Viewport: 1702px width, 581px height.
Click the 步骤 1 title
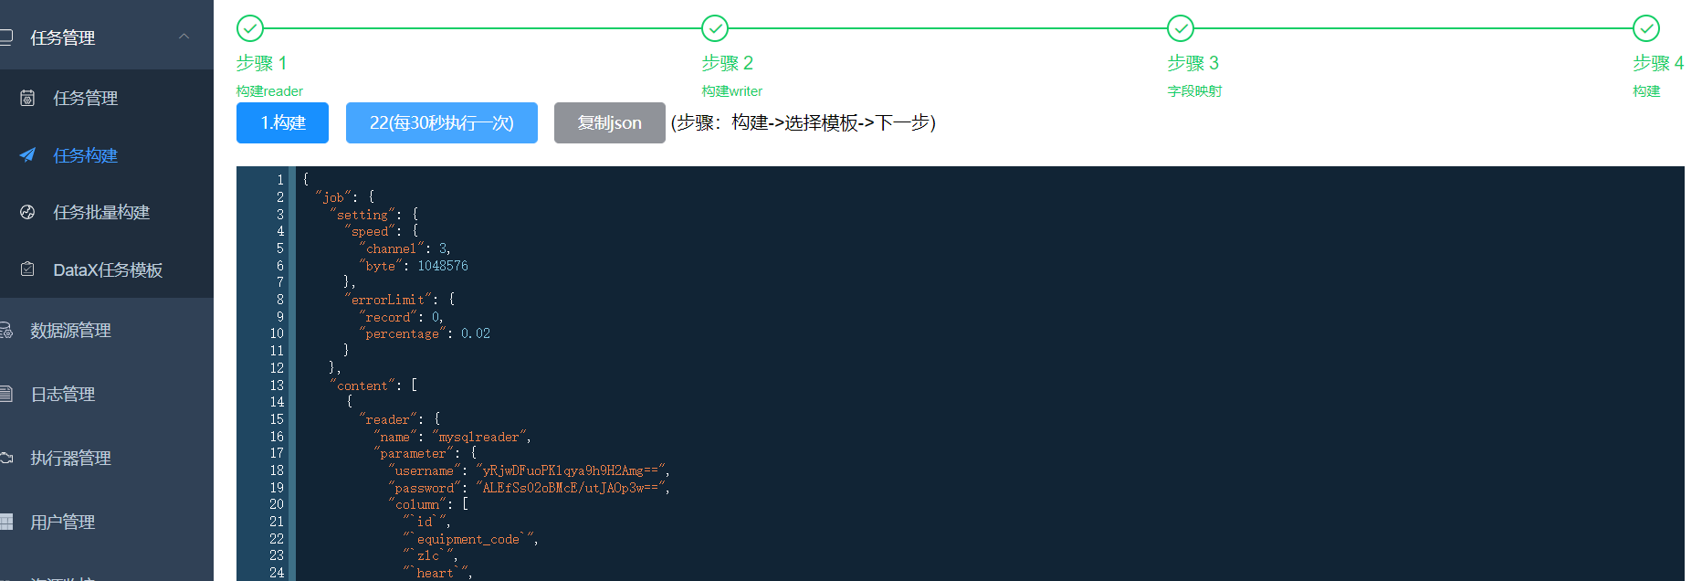click(262, 63)
